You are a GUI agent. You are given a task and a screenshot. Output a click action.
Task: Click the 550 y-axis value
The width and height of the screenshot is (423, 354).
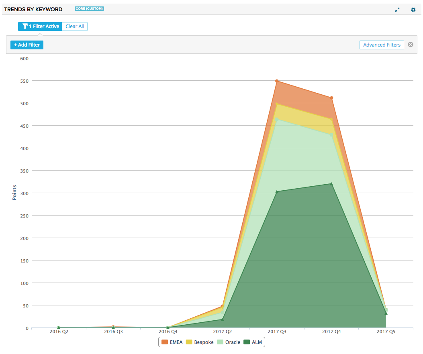(24, 81)
